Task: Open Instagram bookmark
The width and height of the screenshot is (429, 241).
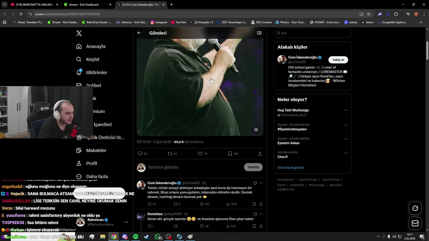Action: click(159, 22)
